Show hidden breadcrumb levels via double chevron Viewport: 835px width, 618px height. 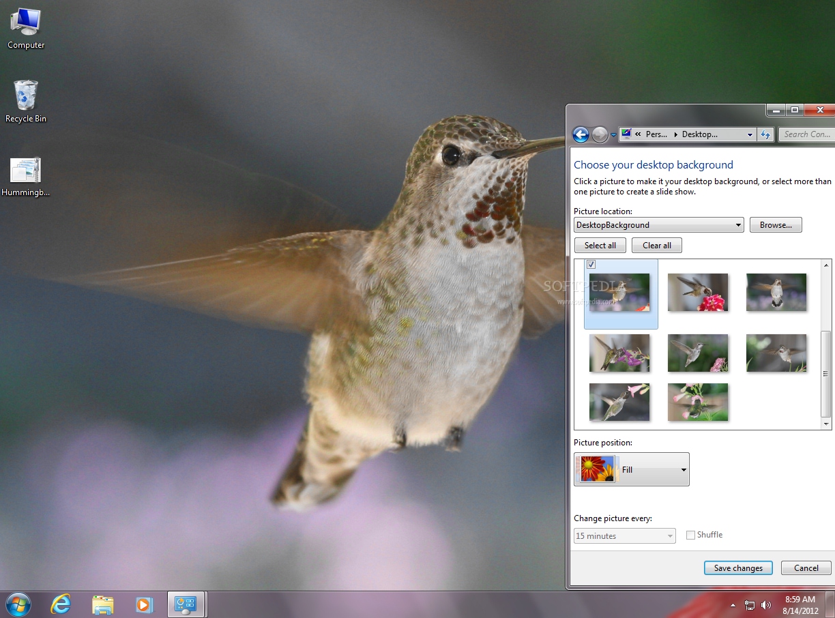coord(638,134)
